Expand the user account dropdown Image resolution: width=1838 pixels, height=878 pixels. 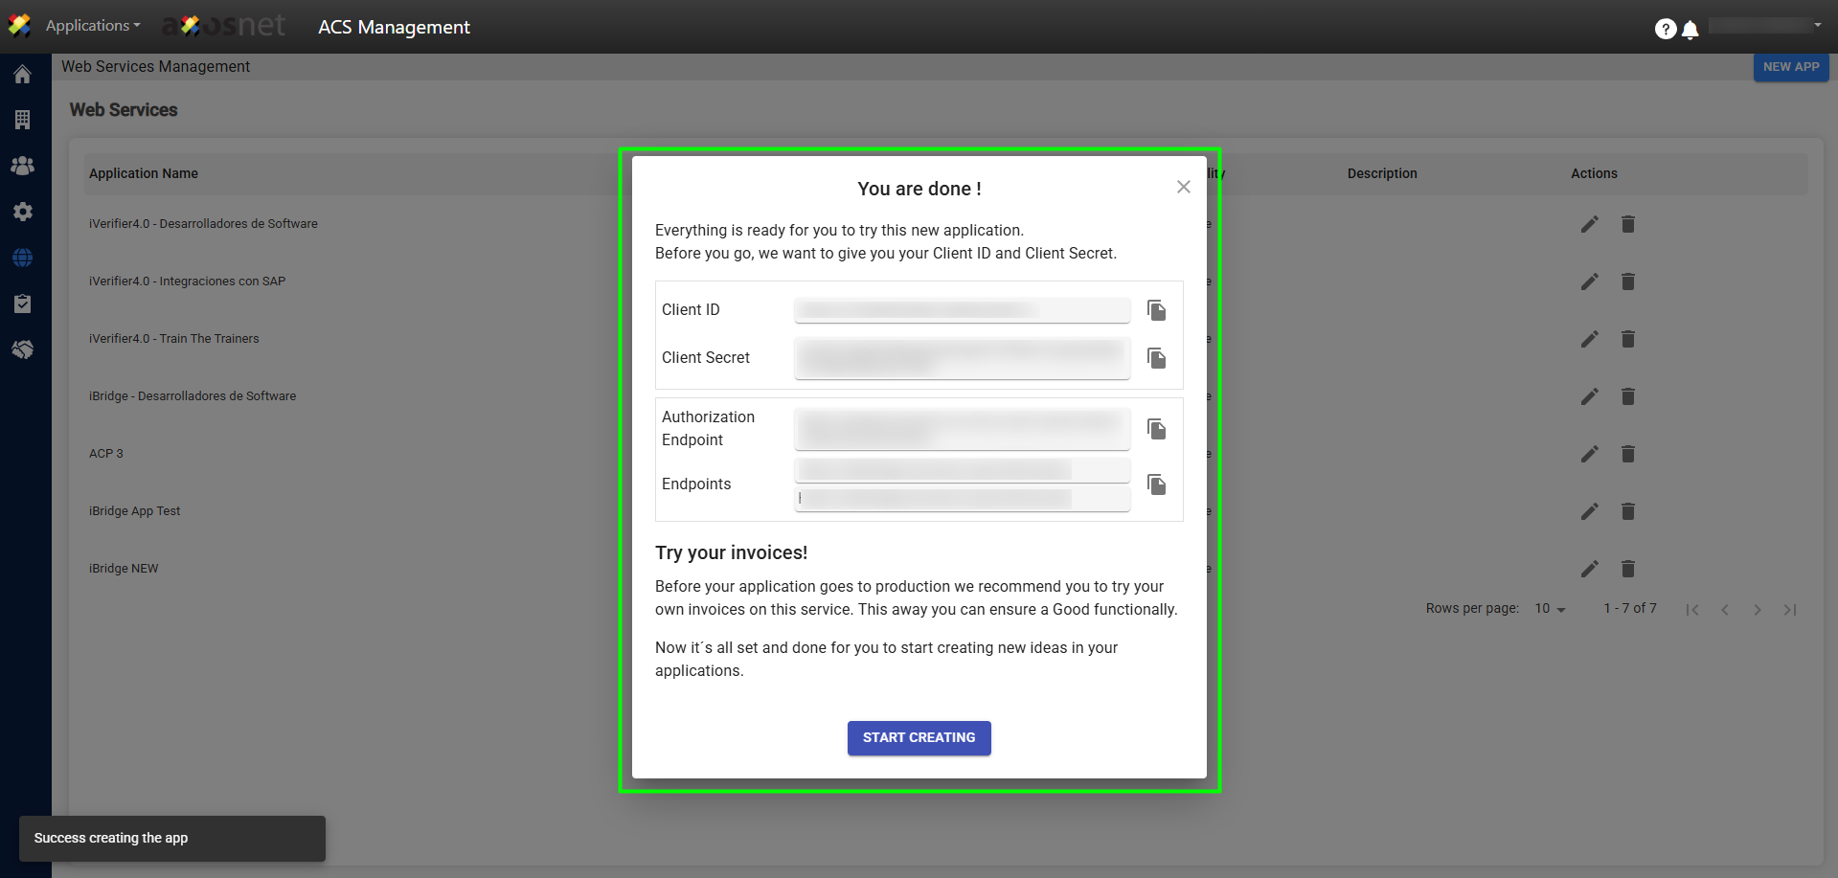point(1765,26)
